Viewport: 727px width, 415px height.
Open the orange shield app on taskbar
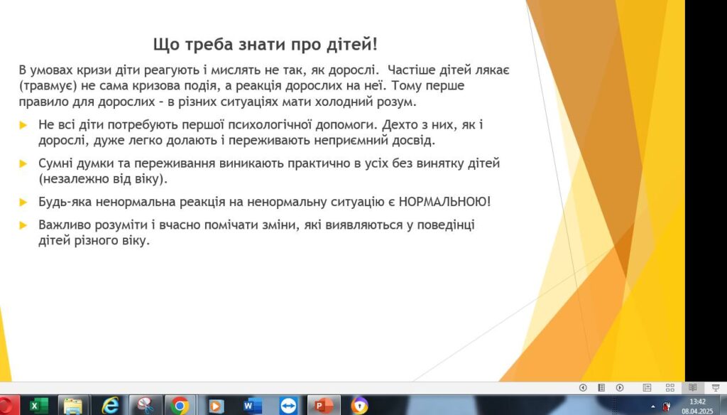359,406
